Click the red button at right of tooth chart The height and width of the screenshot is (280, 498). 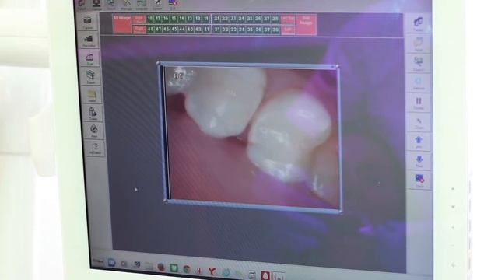pyautogui.click(x=306, y=24)
